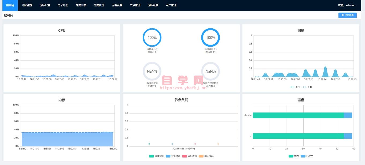Click the 上传 legend line marker icon

[x=292, y=87]
